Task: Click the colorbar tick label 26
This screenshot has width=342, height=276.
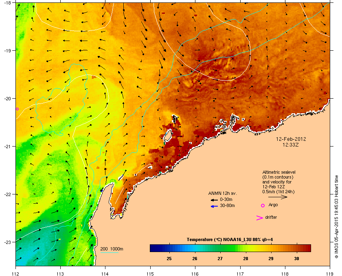Action: 195,259
